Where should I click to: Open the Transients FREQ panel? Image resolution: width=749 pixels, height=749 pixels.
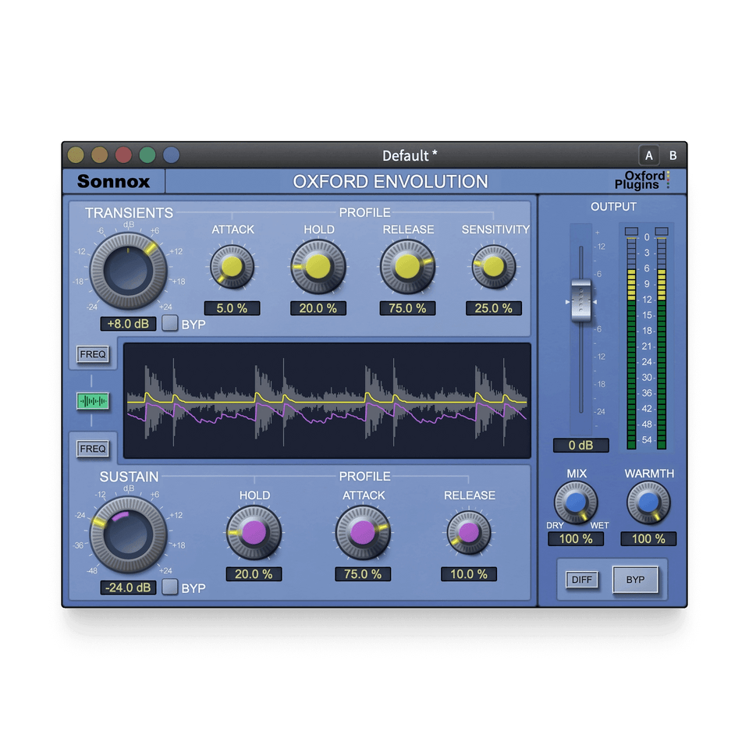click(x=93, y=354)
